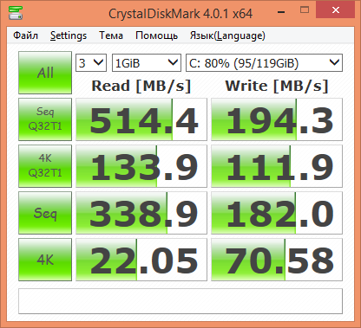Open the Settings menu
Viewport: 361px width, 328px height.
tap(69, 35)
